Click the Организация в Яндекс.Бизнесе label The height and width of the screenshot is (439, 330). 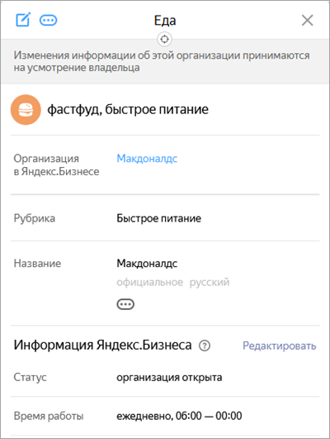point(56,165)
